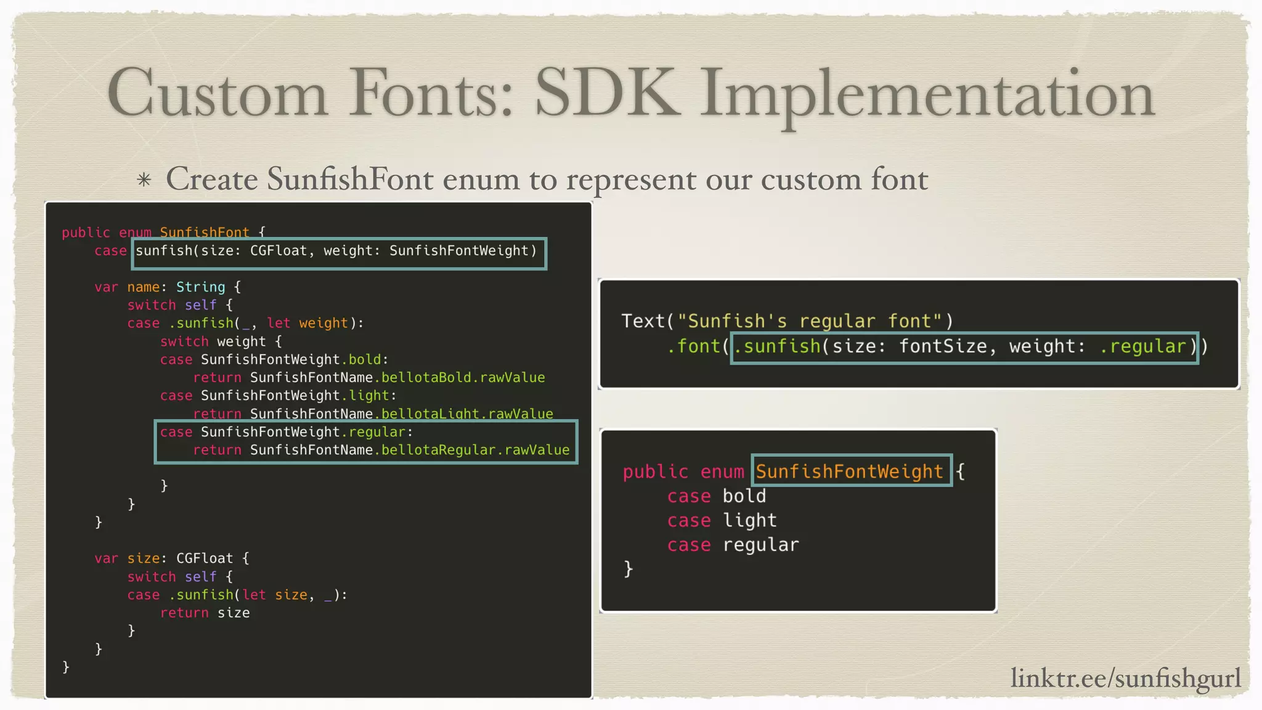This screenshot has height=710, width=1262.
Task: Click 'case light' in SunfishFontWeight enum
Action: [x=722, y=521]
